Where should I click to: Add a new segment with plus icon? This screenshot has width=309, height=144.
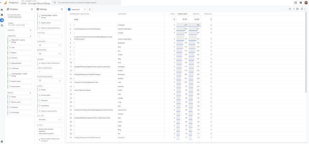(x=30, y=30)
